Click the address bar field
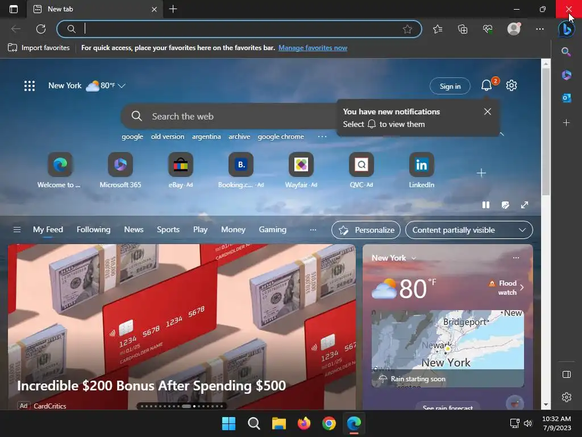 [x=239, y=29]
